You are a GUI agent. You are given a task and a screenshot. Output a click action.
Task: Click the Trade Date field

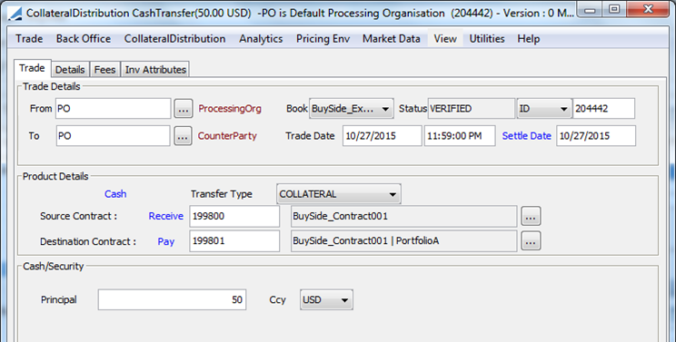coord(383,136)
